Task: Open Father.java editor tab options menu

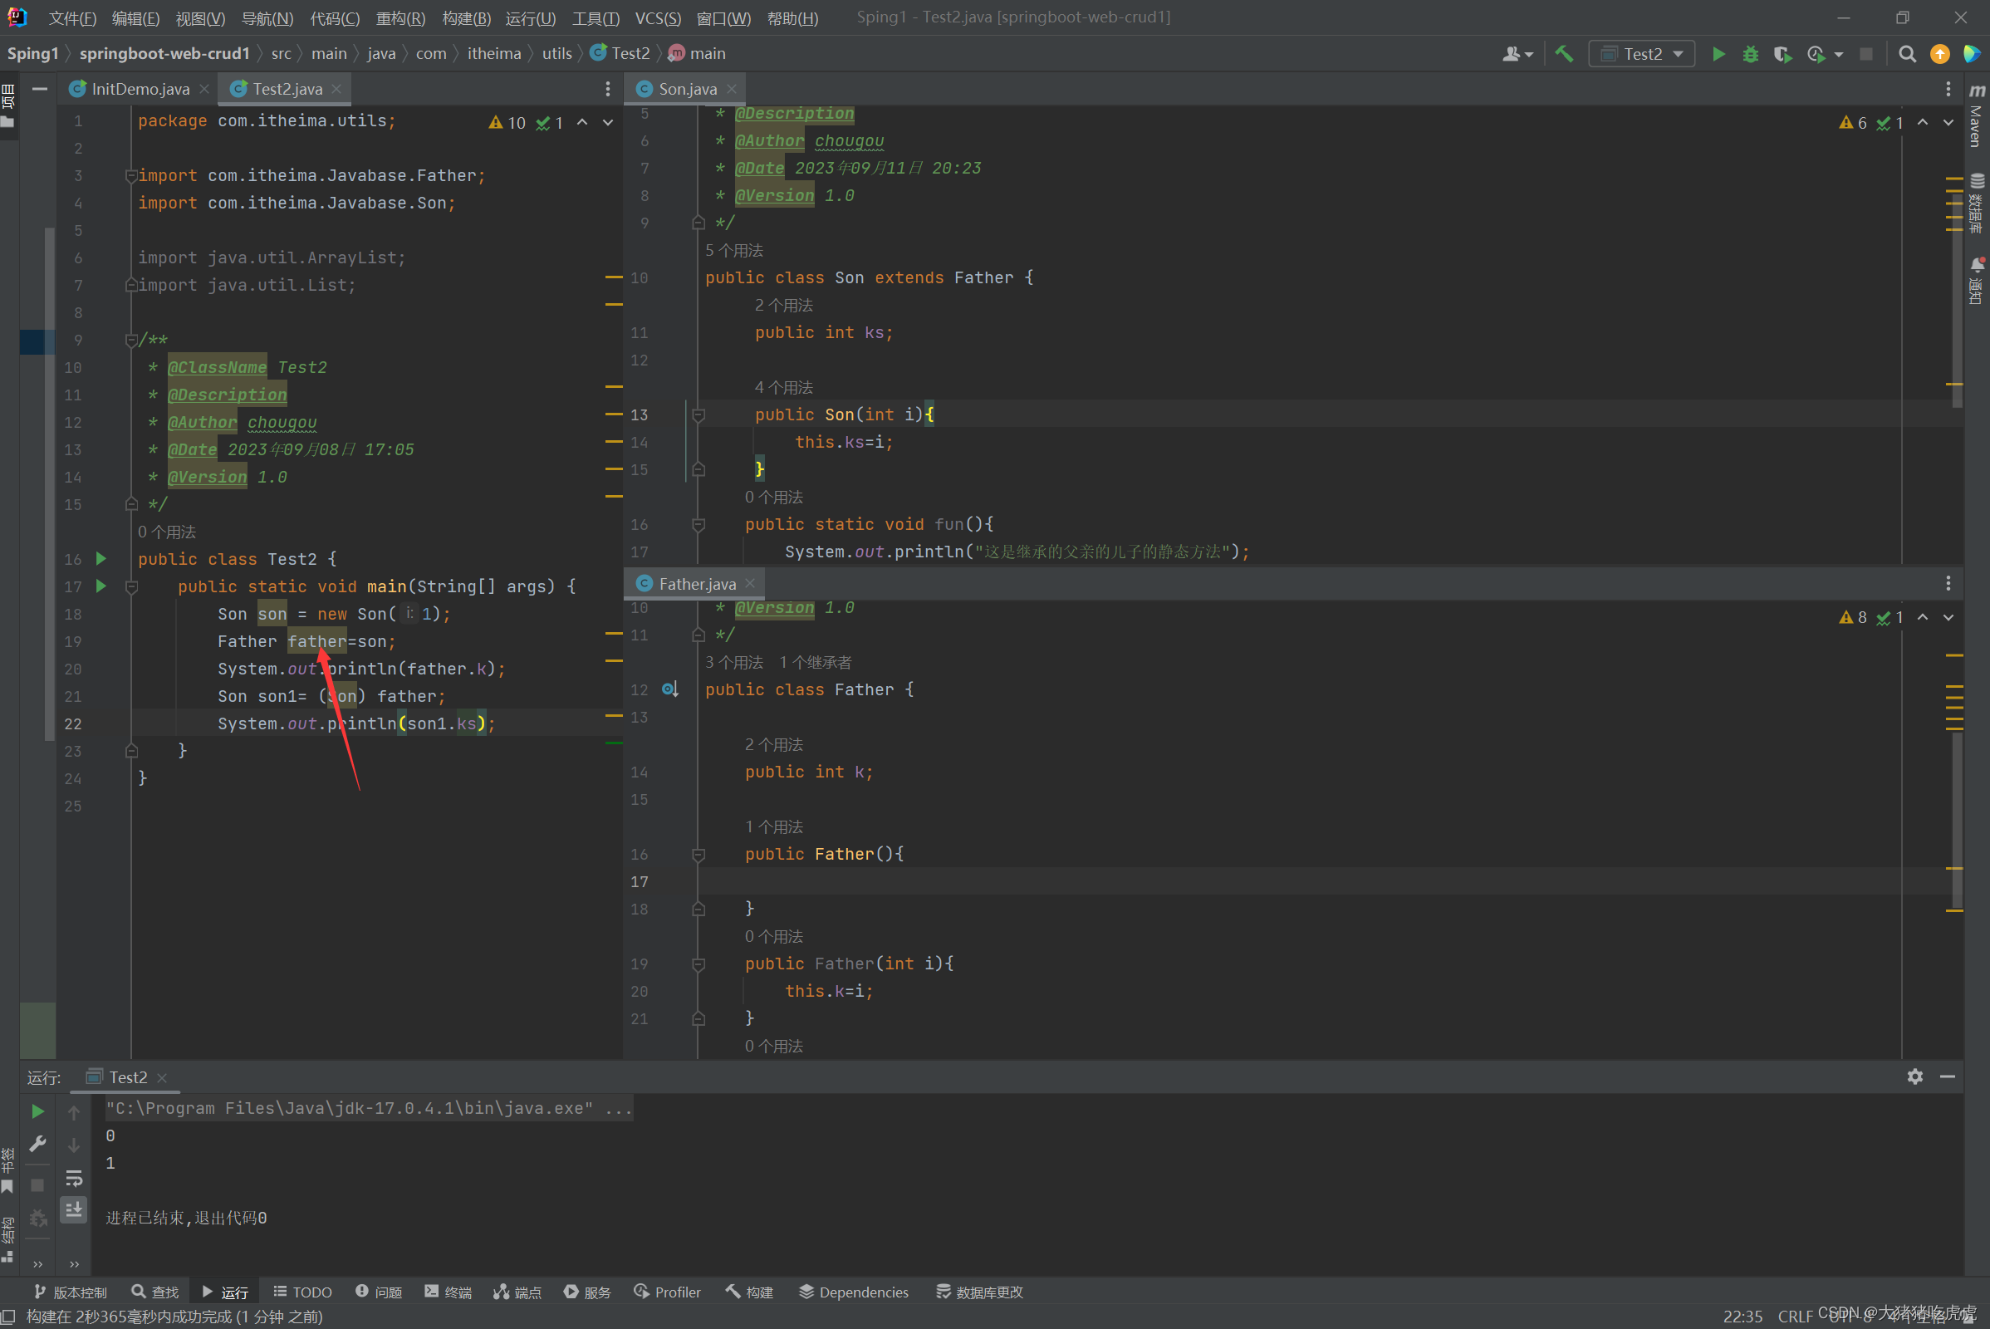Action: (1948, 583)
